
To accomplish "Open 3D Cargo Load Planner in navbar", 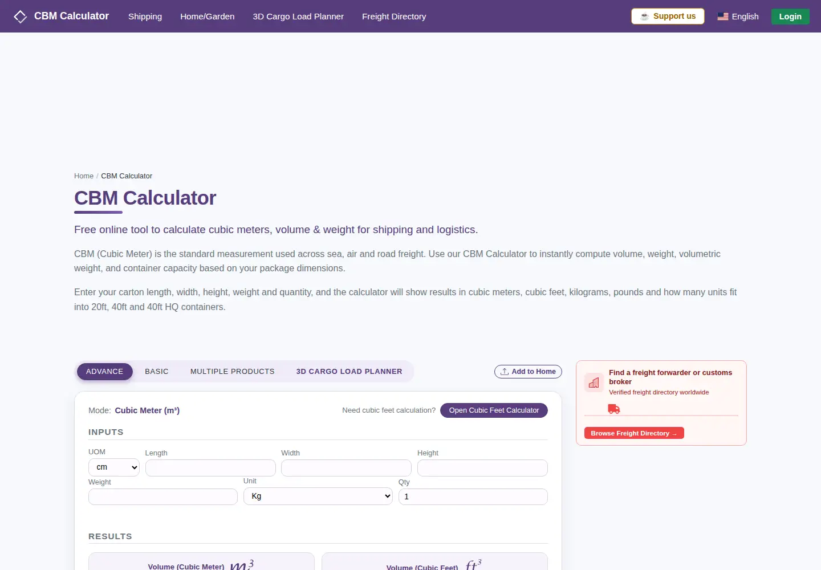I will 298,17.
